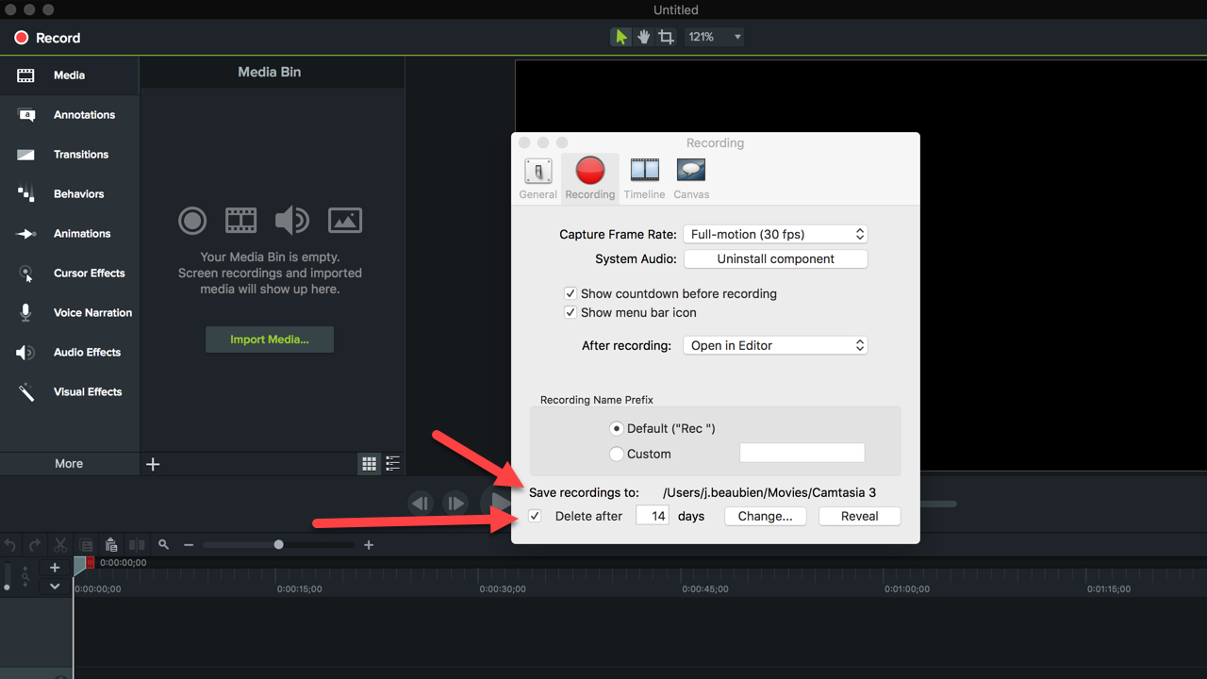Expand the After recording dropdown

click(x=775, y=345)
